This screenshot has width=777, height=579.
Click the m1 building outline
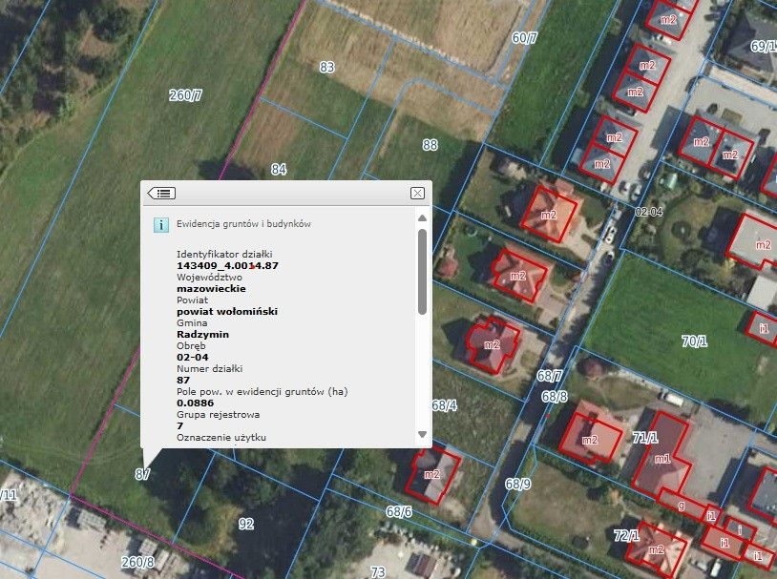pyautogui.click(x=662, y=456)
